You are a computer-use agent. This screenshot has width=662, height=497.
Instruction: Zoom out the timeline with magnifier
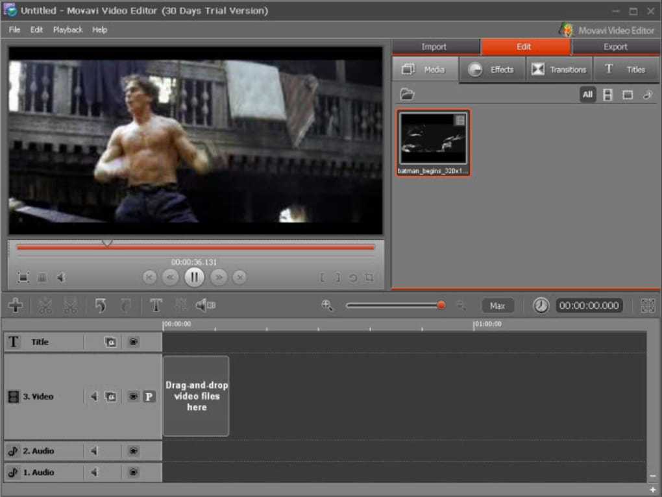[461, 306]
